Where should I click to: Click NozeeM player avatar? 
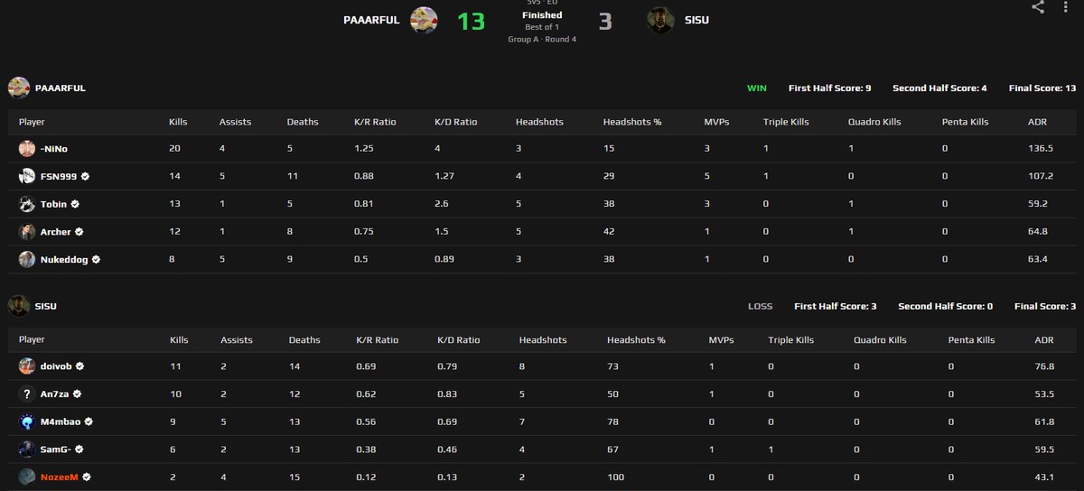tap(27, 477)
